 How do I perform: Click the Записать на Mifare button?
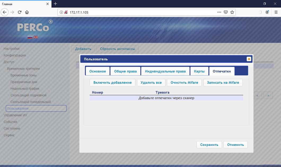click(223, 83)
